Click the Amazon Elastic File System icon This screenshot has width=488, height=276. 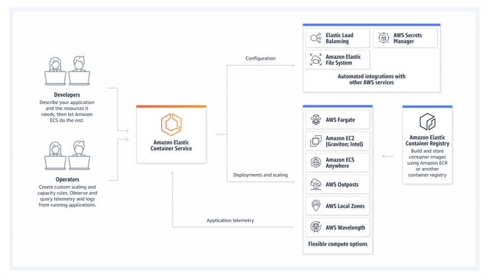(315, 60)
